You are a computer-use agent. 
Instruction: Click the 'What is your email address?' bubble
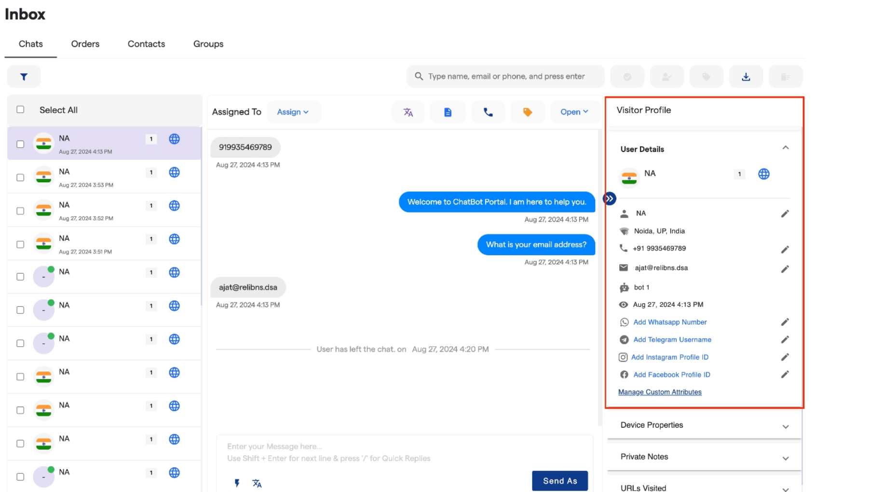click(x=536, y=245)
